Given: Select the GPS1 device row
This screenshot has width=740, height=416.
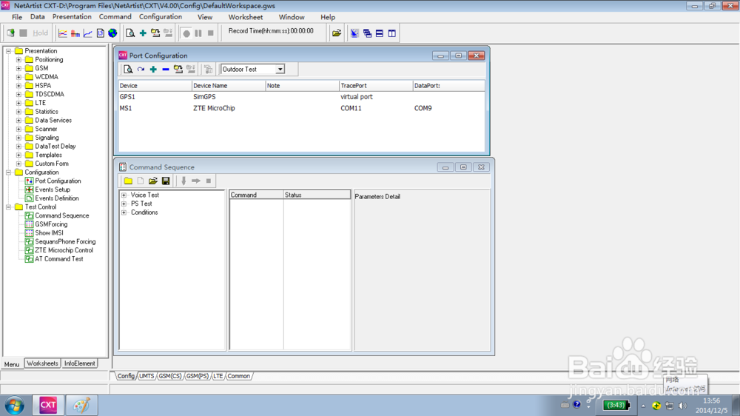Looking at the screenshot, I should (301, 97).
